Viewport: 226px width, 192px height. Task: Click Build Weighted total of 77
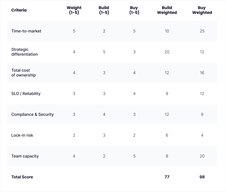(167, 177)
